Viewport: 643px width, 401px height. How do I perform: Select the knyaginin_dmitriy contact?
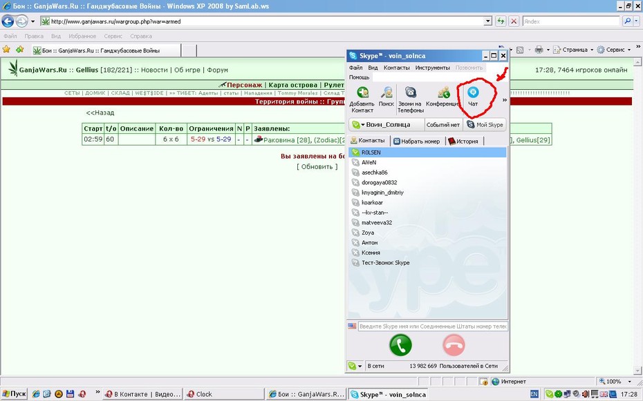pos(427,193)
